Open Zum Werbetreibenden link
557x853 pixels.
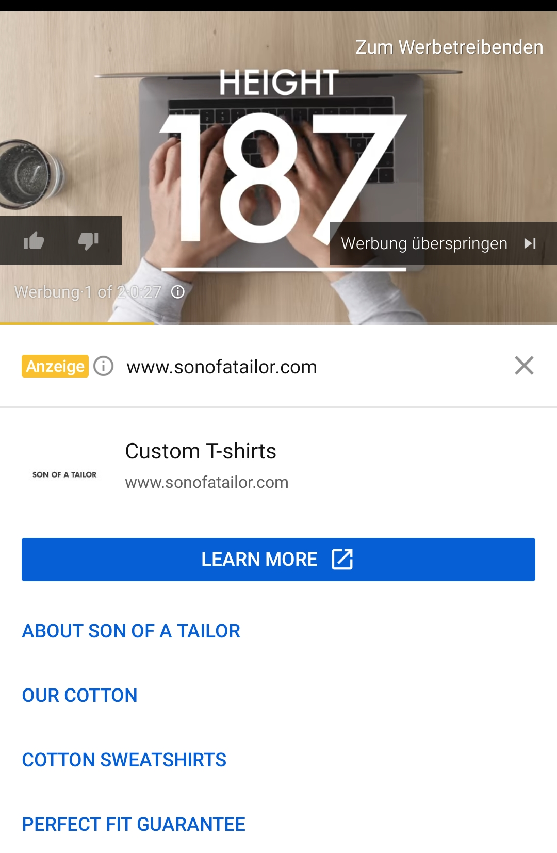(449, 47)
